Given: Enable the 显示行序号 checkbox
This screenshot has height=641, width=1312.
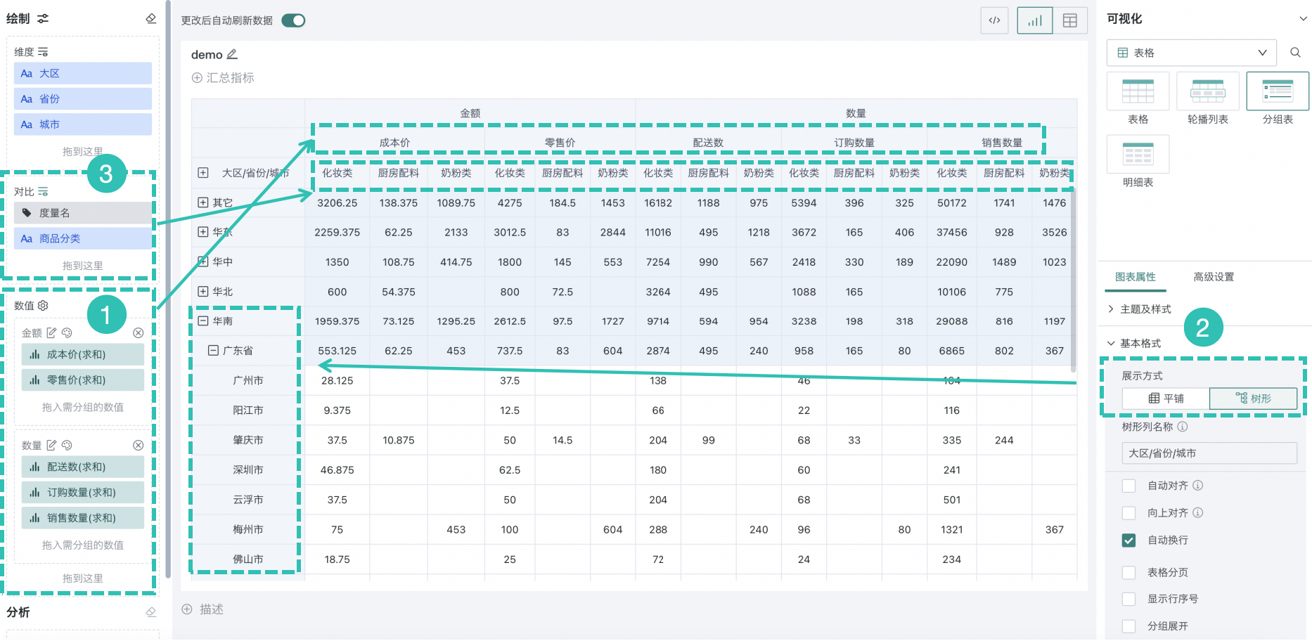Looking at the screenshot, I should click(x=1129, y=599).
